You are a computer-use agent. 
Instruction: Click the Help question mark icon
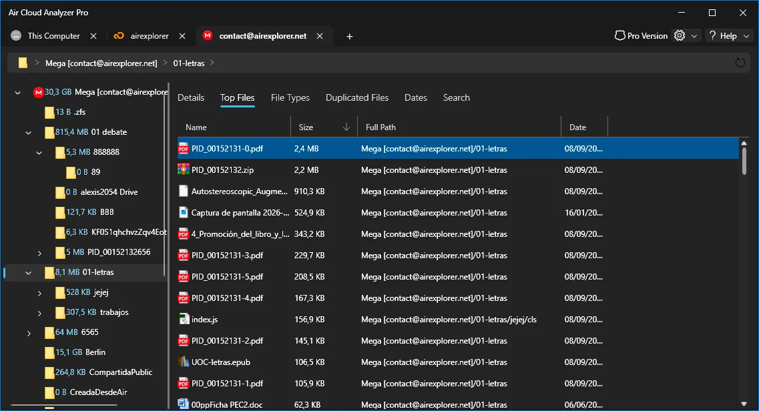pyautogui.click(x=712, y=36)
